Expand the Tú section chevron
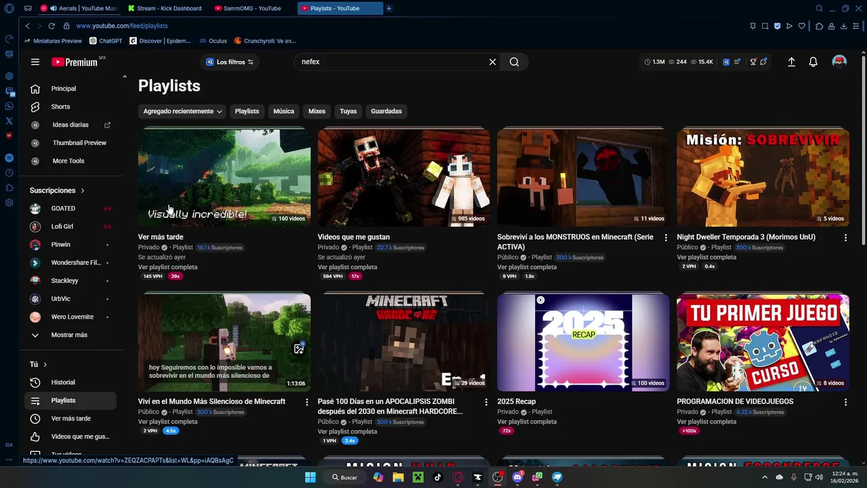 [x=45, y=365]
